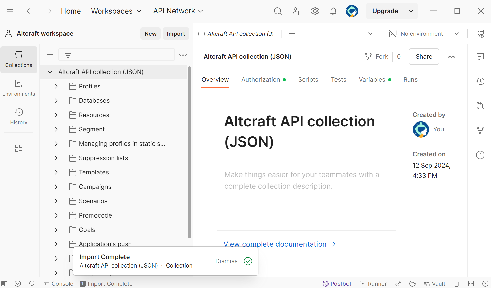Open History in the sidebar

click(x=19, y=117)
